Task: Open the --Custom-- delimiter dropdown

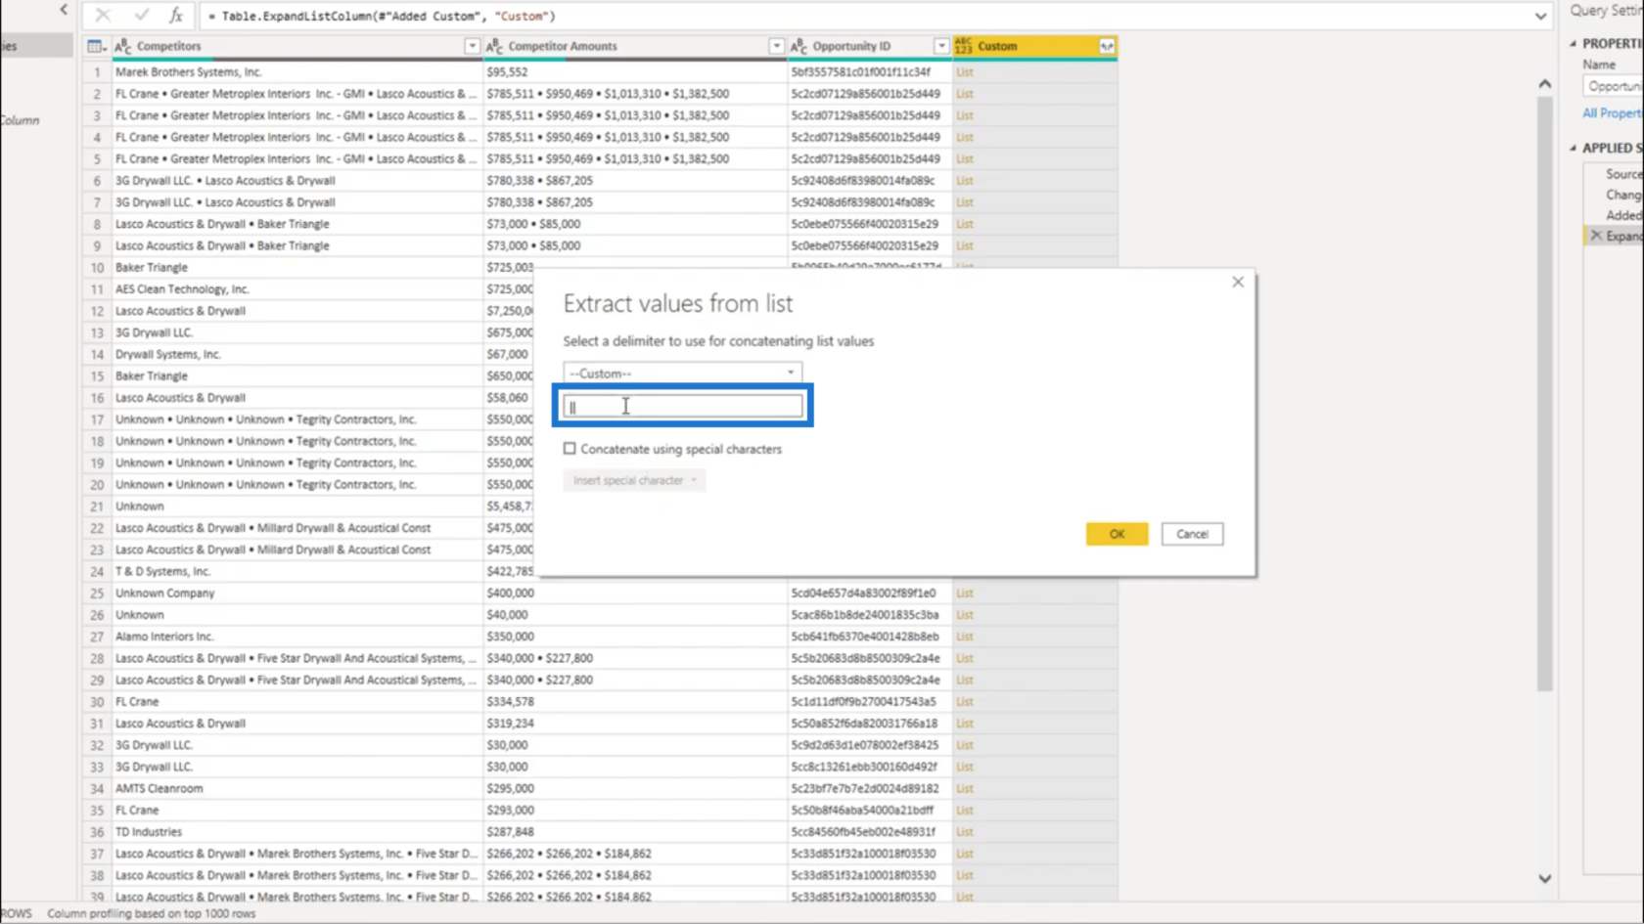Action: pos(682,373)
